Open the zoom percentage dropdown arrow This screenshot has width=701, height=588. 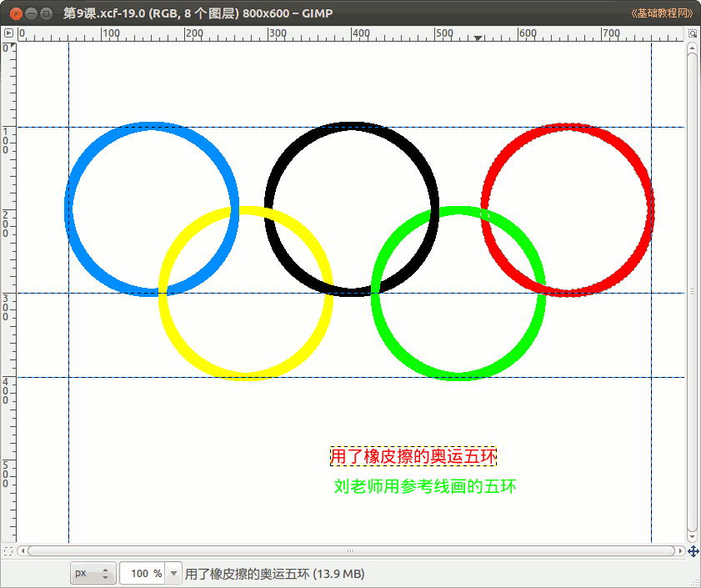[x=174, y=573]
